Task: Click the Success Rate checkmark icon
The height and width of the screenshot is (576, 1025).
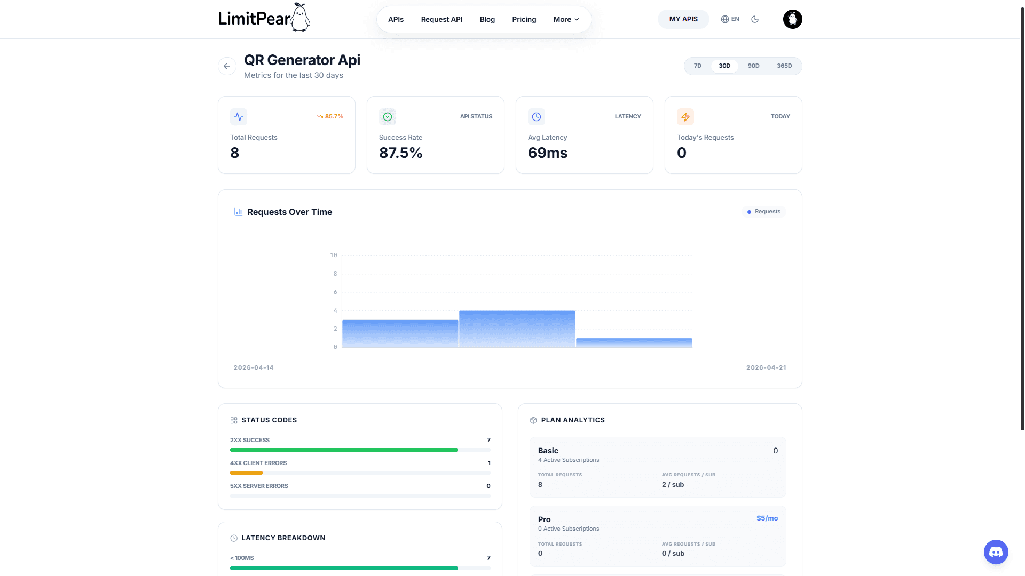Action: pos(388,117)
